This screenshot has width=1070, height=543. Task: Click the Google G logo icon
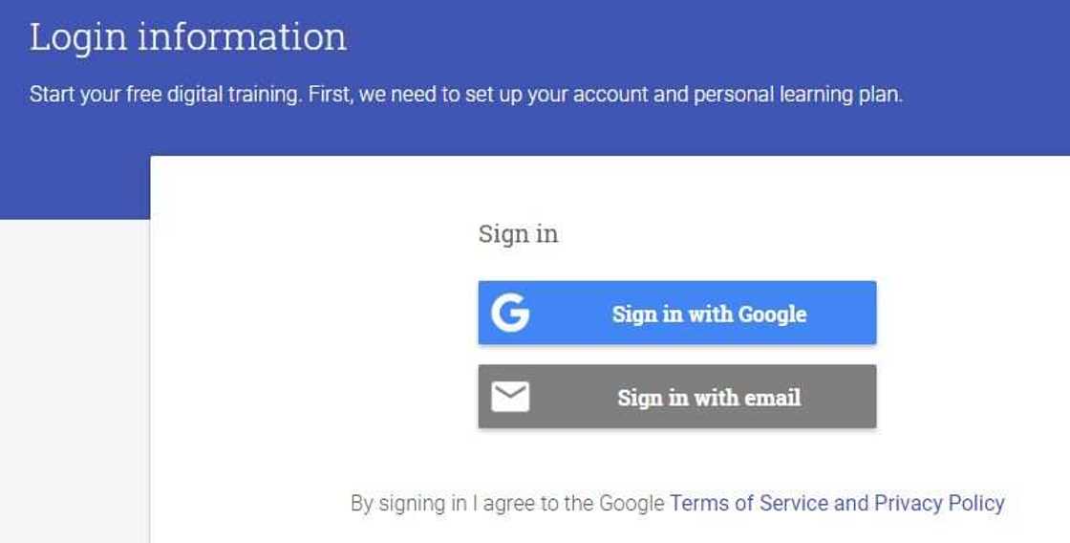coord(510,313)
